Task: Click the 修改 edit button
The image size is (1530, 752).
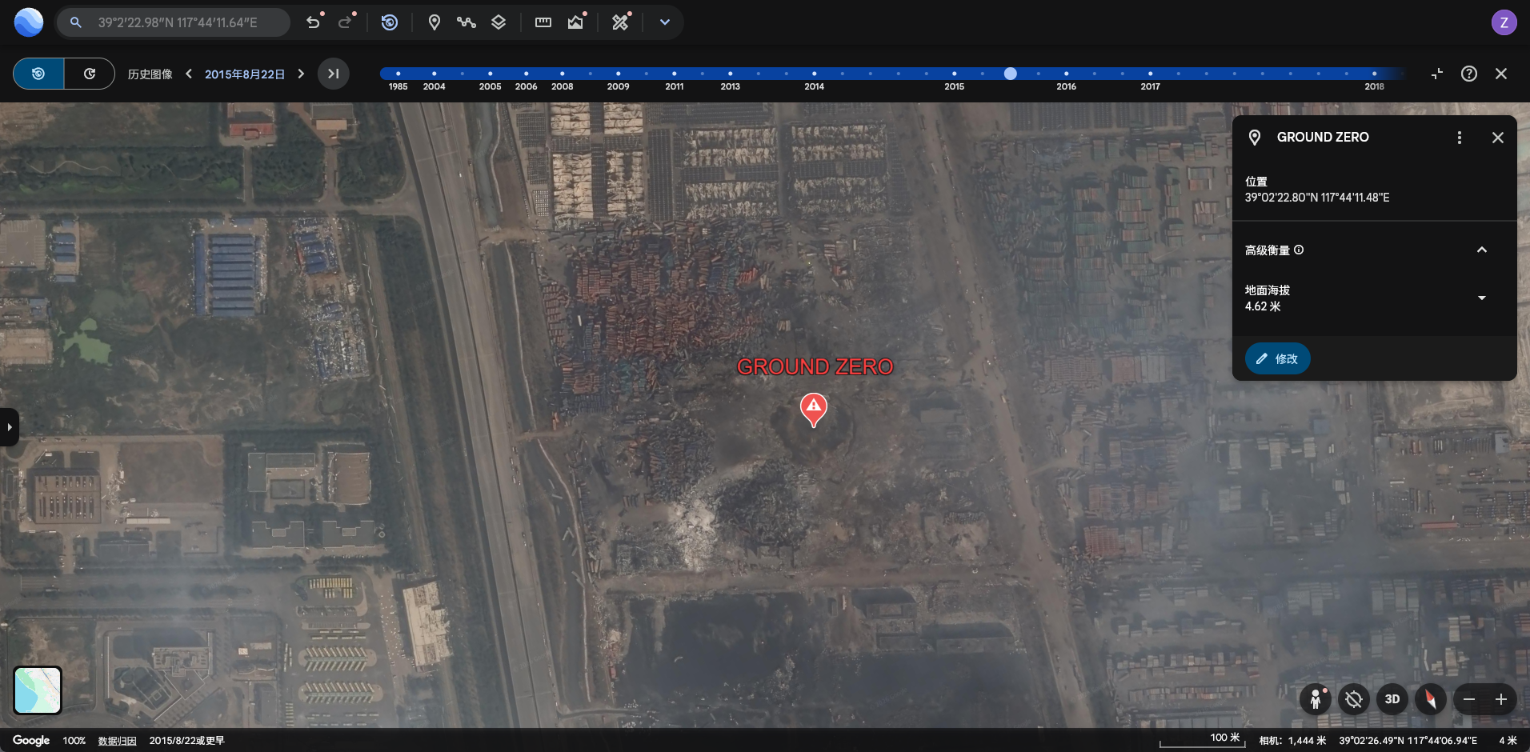Action: pyautogui.click(x=1277, y=358)
